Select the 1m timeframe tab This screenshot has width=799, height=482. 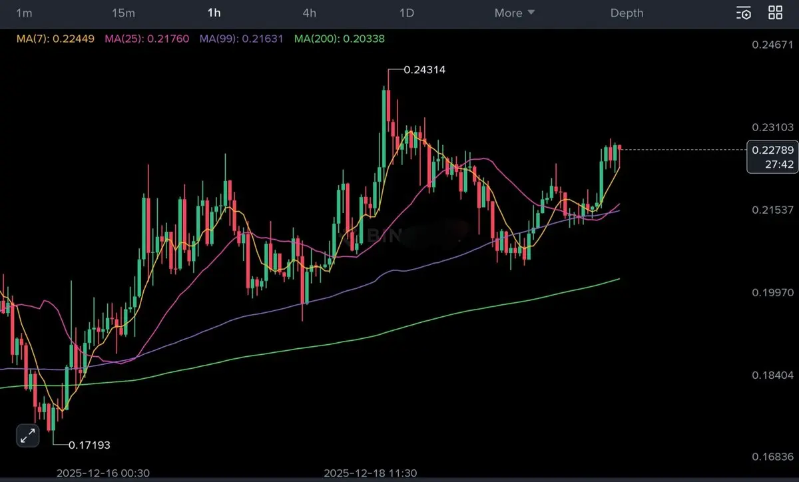coord(24,13)
